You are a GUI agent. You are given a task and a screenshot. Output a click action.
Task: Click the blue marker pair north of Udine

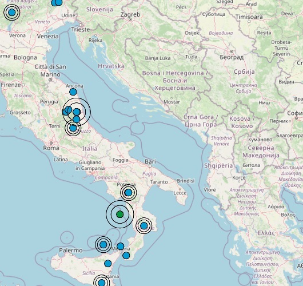tap(57, 2)
